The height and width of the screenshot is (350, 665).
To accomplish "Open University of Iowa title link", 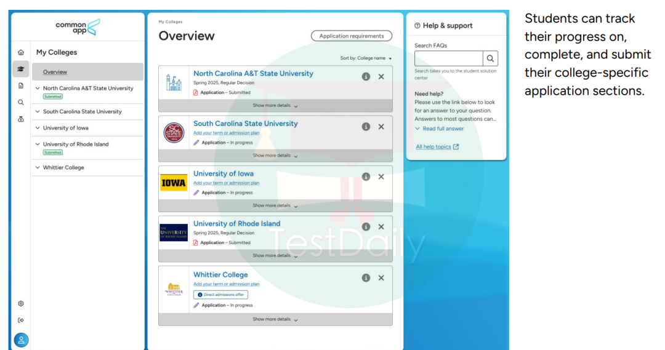I will (224, 173).
